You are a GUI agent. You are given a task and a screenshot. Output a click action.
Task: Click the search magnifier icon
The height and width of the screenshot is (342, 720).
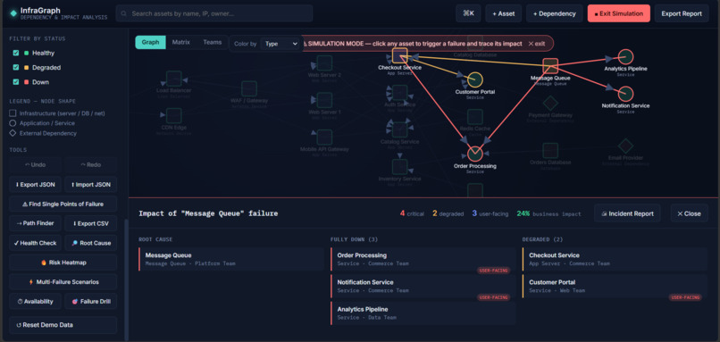[124, 13]
